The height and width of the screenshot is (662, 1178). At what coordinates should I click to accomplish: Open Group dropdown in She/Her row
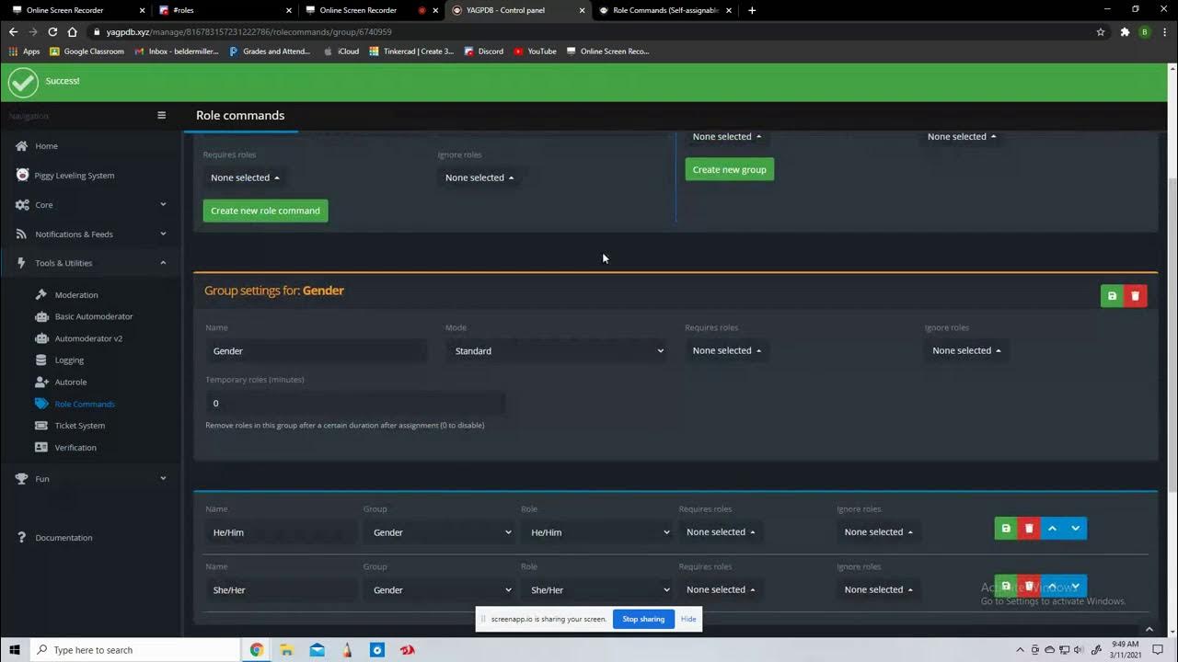pyautogui.click(x=439, y=589)
